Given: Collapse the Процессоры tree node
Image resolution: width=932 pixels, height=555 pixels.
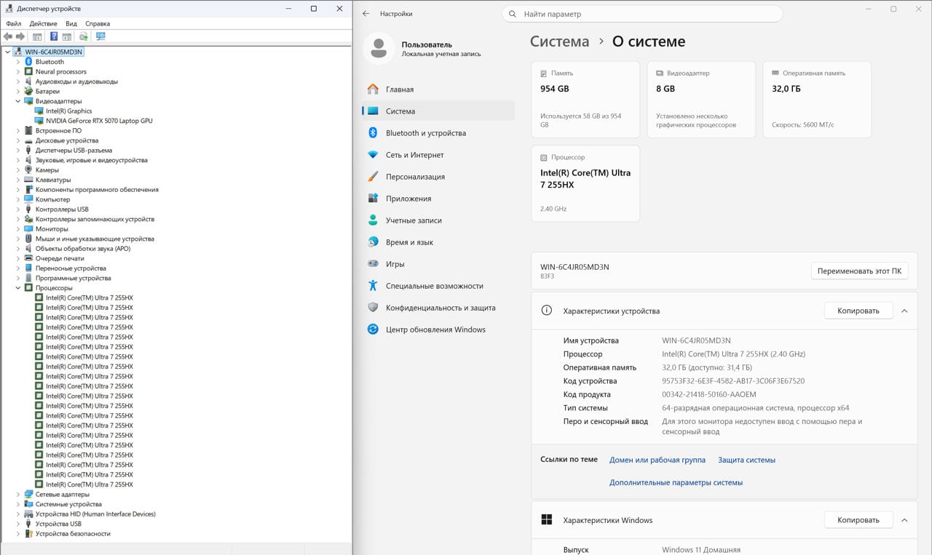Looking at the screenshot, I should tap(18, 288).
